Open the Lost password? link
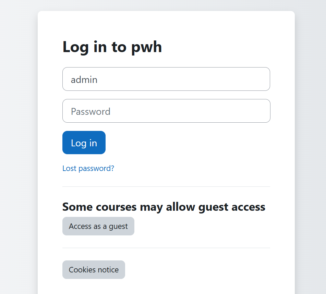The image size is (326, 294). click(88, 168)
